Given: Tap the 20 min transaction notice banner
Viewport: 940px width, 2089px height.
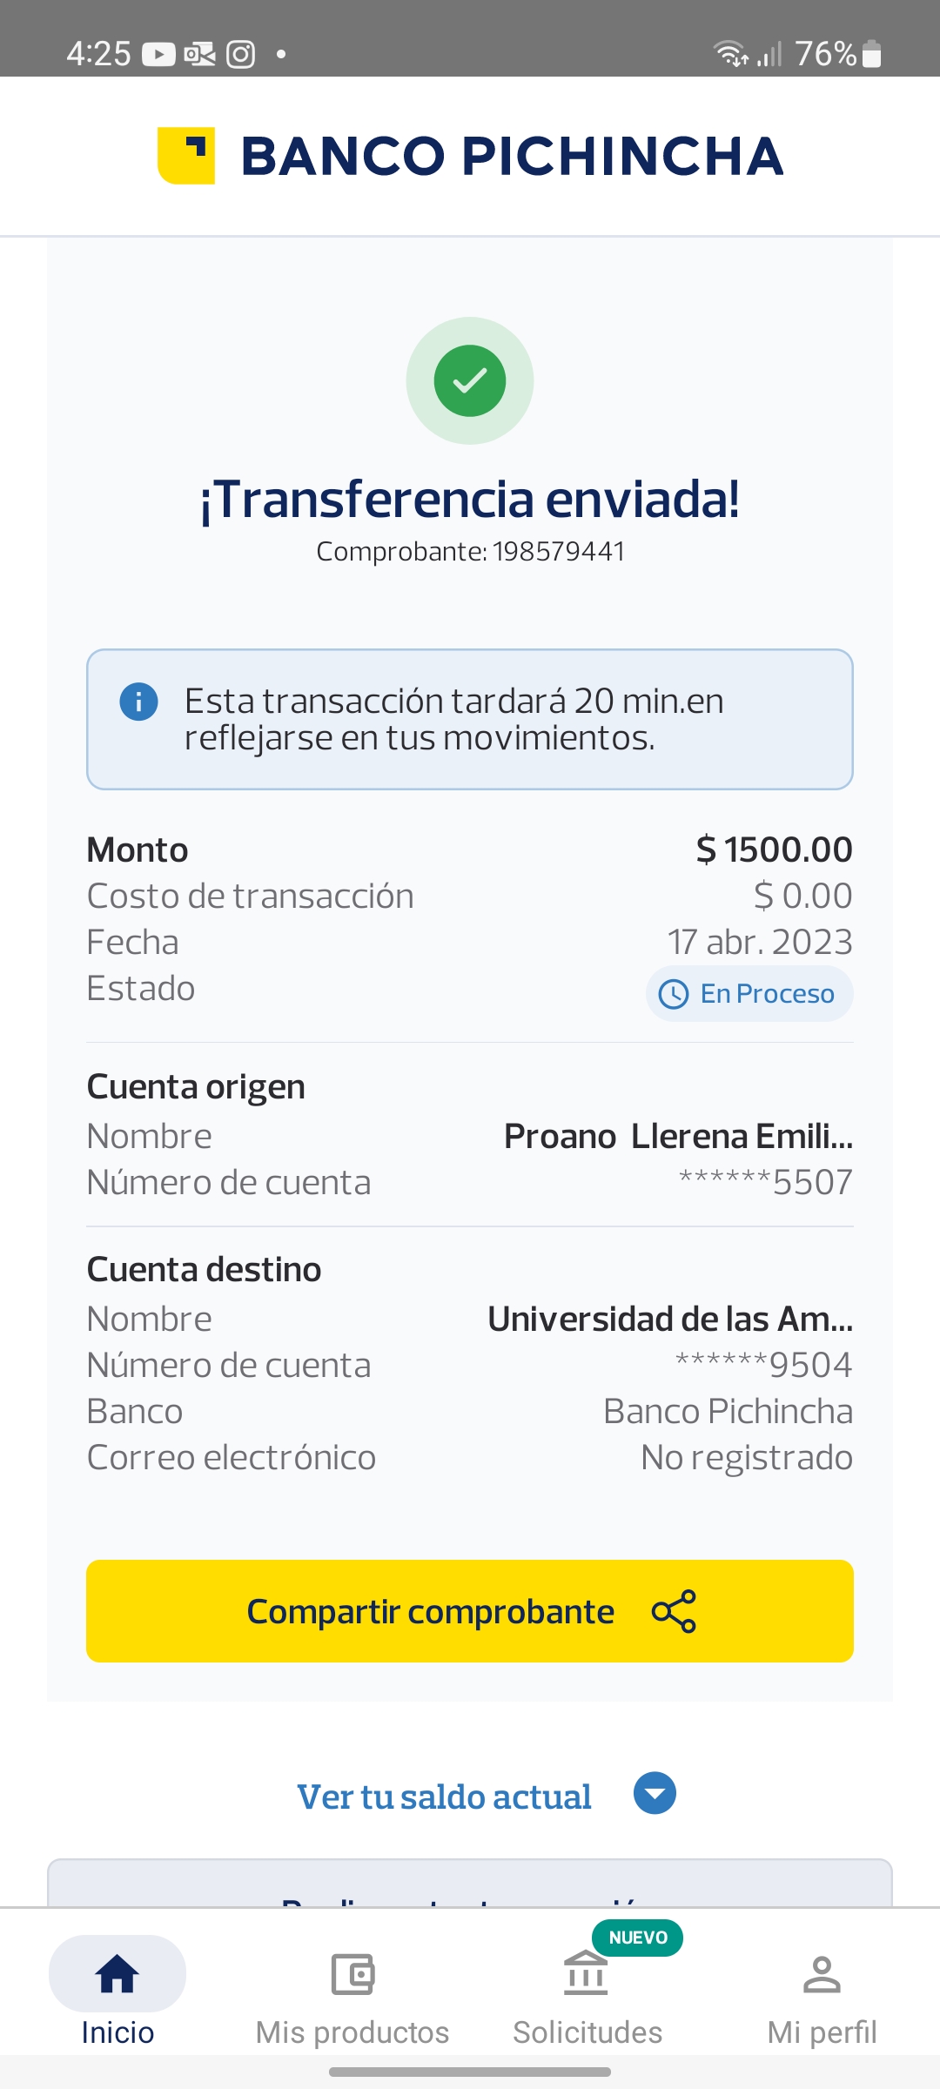Looking at the screenshot, I should coord(470,720).
